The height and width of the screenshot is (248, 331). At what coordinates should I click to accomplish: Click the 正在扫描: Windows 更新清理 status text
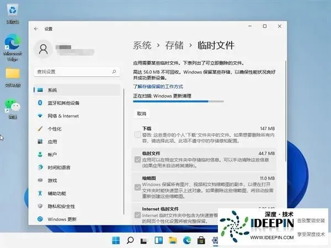[x=162, y=96]
